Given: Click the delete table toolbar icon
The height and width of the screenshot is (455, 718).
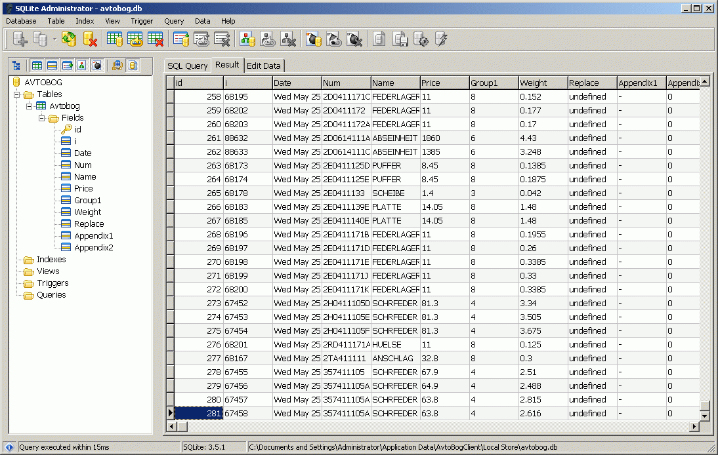Looking at the screenshot, I should point(156,39).
